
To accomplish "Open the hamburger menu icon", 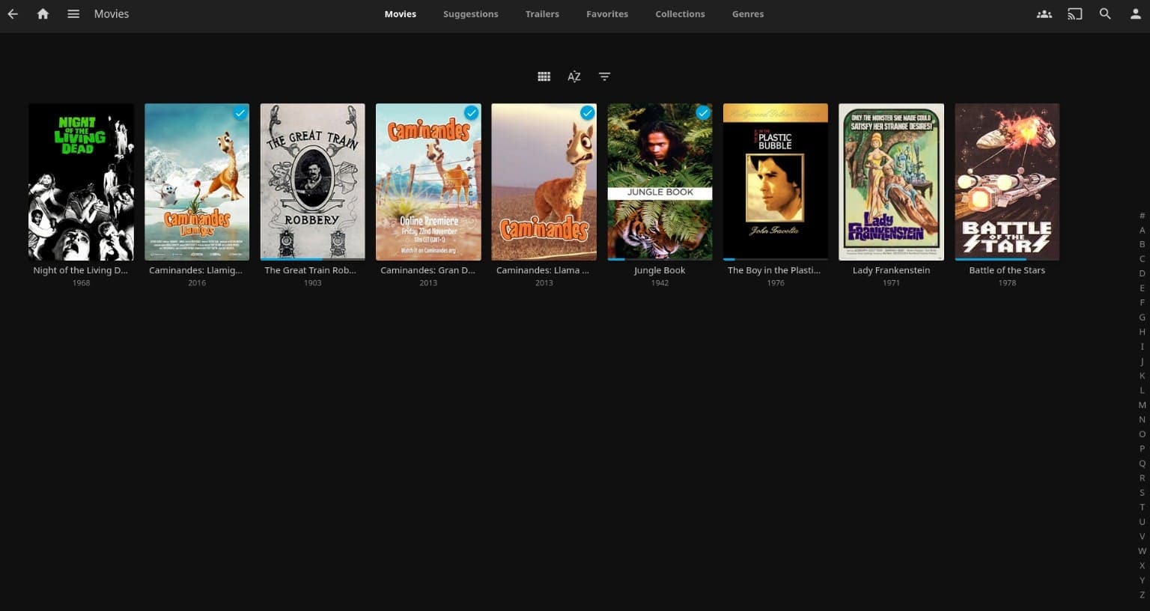I will (x=73, y=13).
